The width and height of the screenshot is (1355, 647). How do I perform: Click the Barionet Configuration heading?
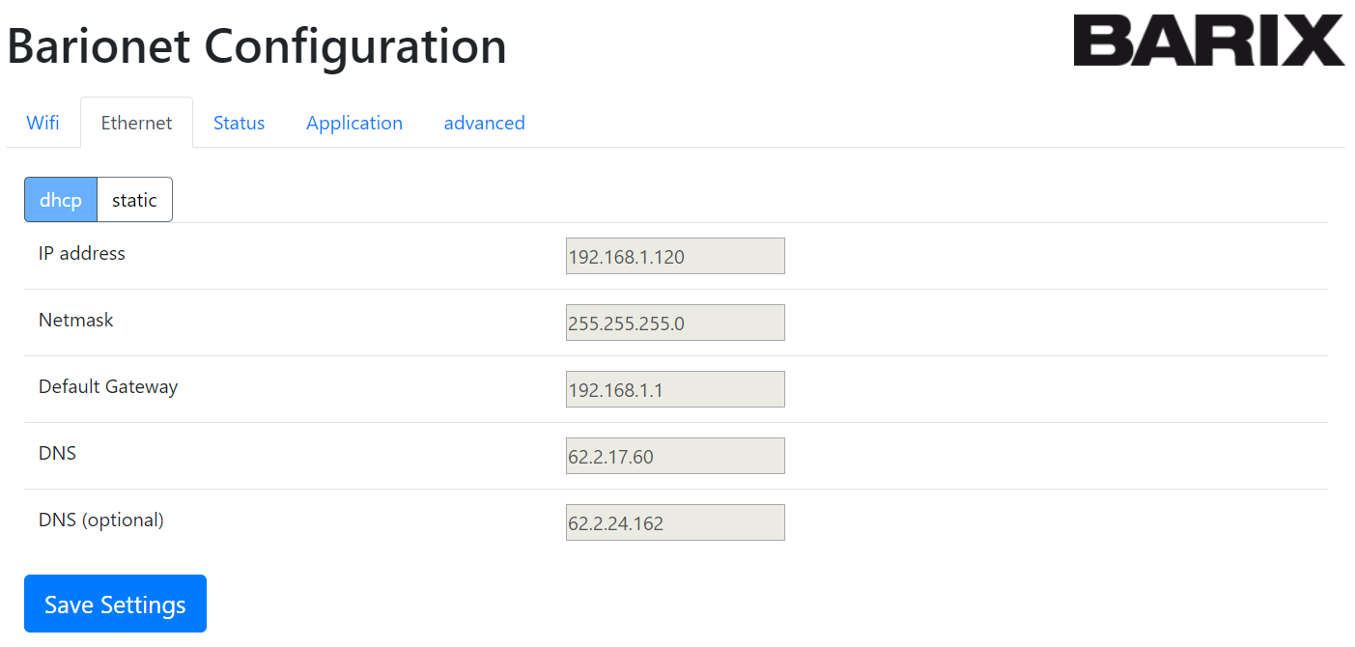257,45
